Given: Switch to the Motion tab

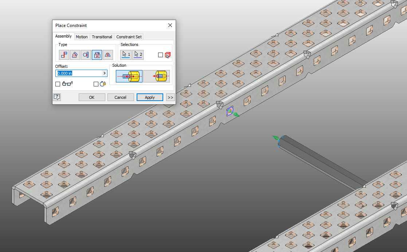Looking at the screenshot, I should tap(82, 37).
